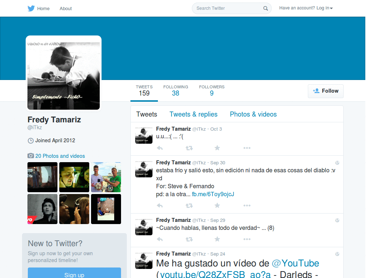Click the camera icon beside Photos and videos
Screen dimensions: 370x278
[30, 156]
